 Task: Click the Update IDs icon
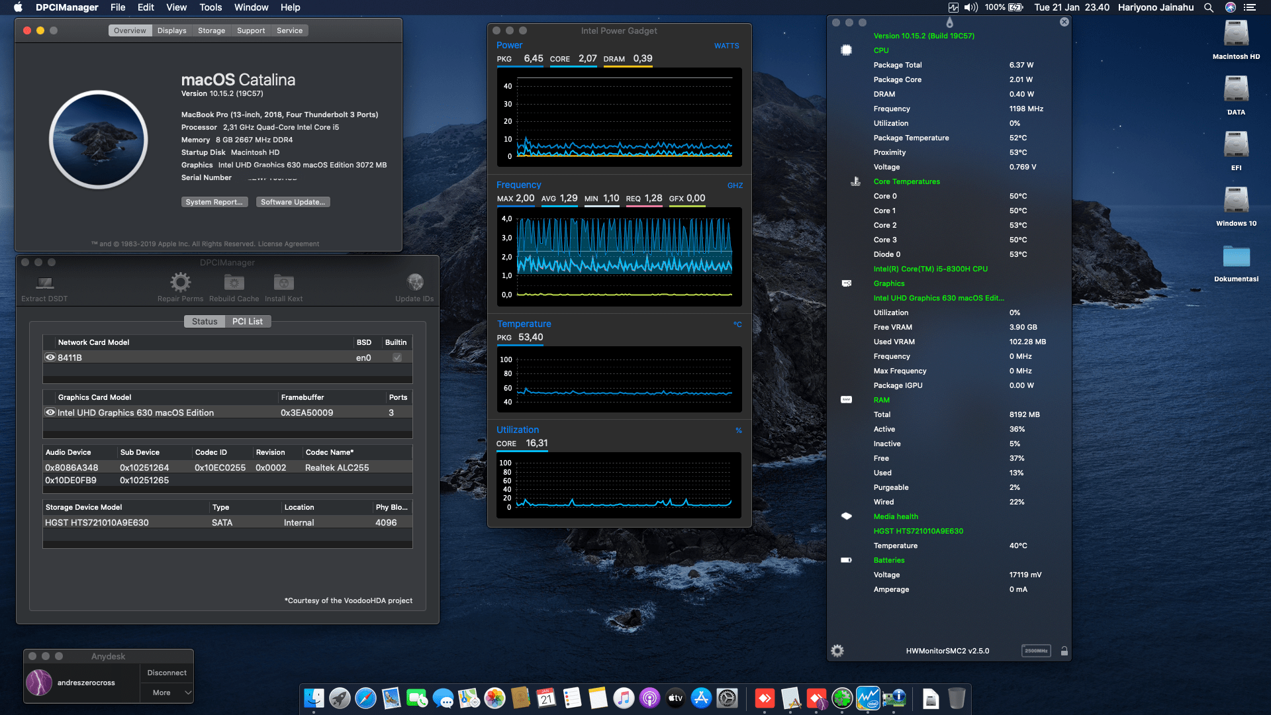pos(415,283)
